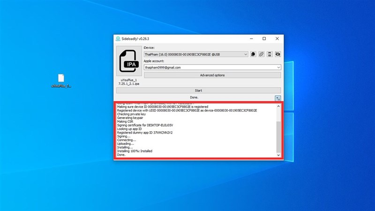This screenshot has width=375, height=211.
Task: Click the copy device UDID icon
Action: 253,54
